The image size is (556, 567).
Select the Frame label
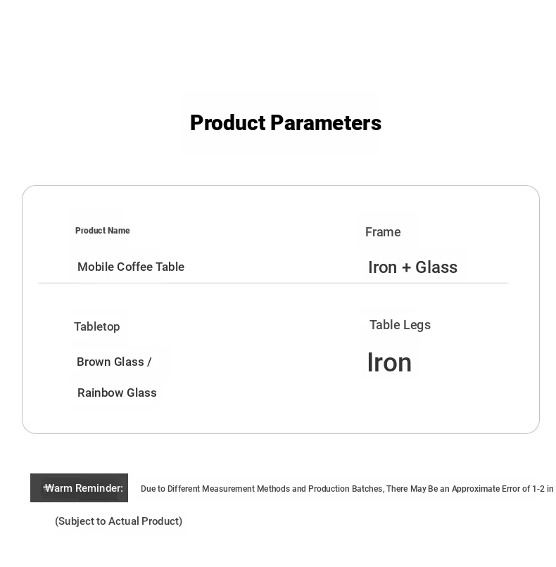[x=383, y=232]
